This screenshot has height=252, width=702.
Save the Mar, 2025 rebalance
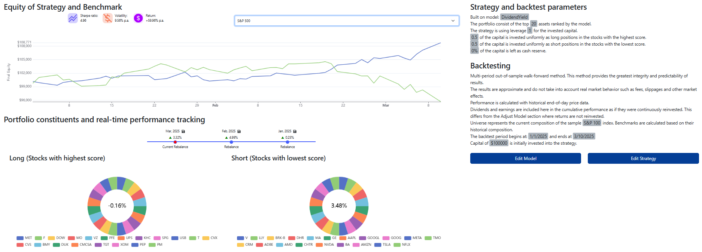click(183, 131)
